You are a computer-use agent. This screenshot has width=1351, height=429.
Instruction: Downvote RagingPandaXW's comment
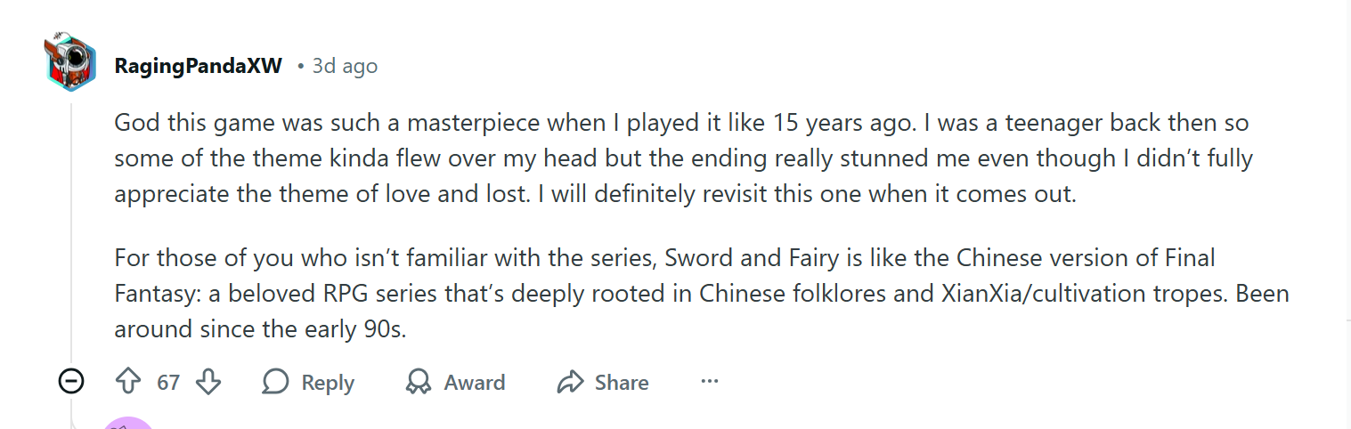[208, 383]
